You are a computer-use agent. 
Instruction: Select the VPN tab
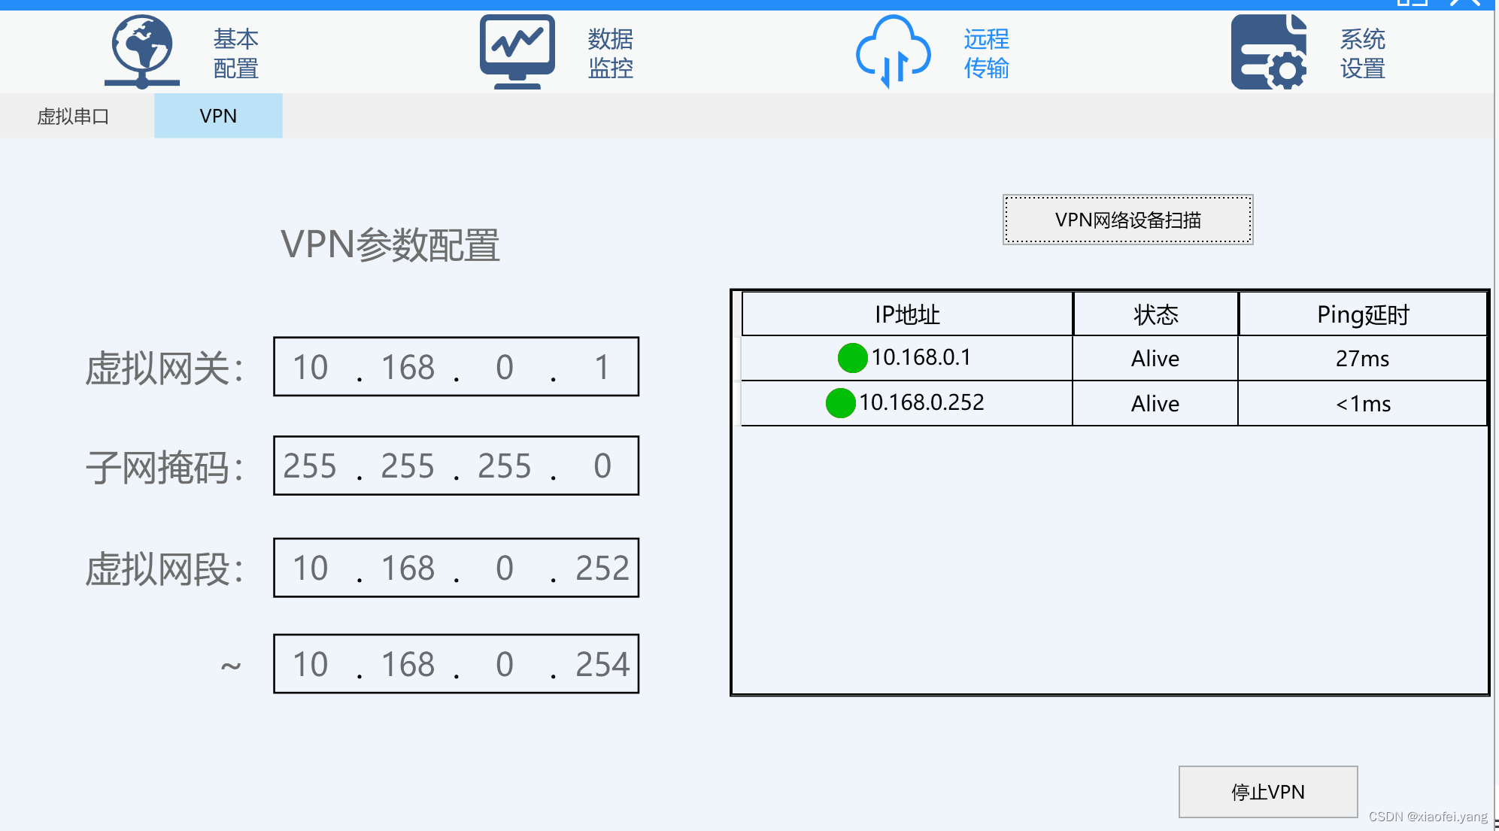[217, 116]
